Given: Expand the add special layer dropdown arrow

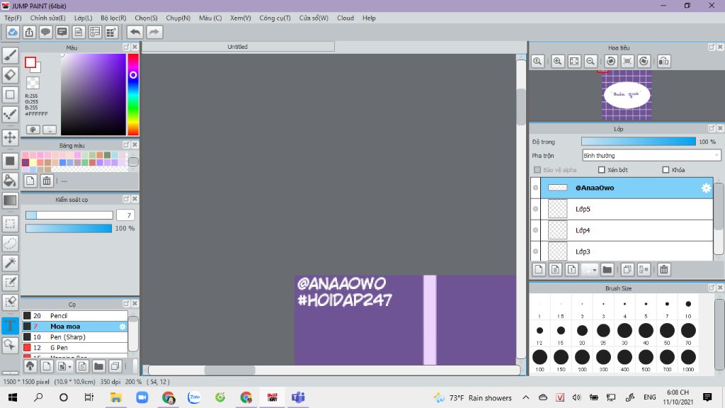Looking at the screenshot, I should [x=595, y=269].
